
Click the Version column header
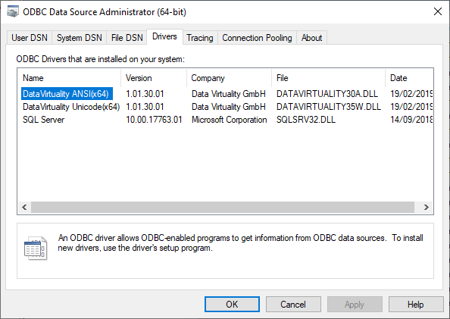coord(154,78)
